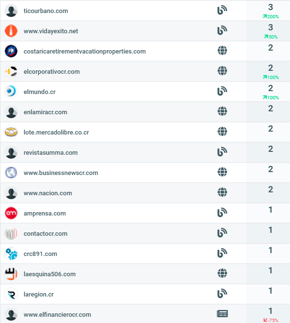Click the handshake avatar of lote.mercadolibre.co.cr
Screen dimensions: 290x323
(11, 132)
